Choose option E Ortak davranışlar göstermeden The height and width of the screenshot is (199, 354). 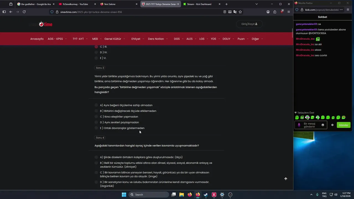(96, 128)
